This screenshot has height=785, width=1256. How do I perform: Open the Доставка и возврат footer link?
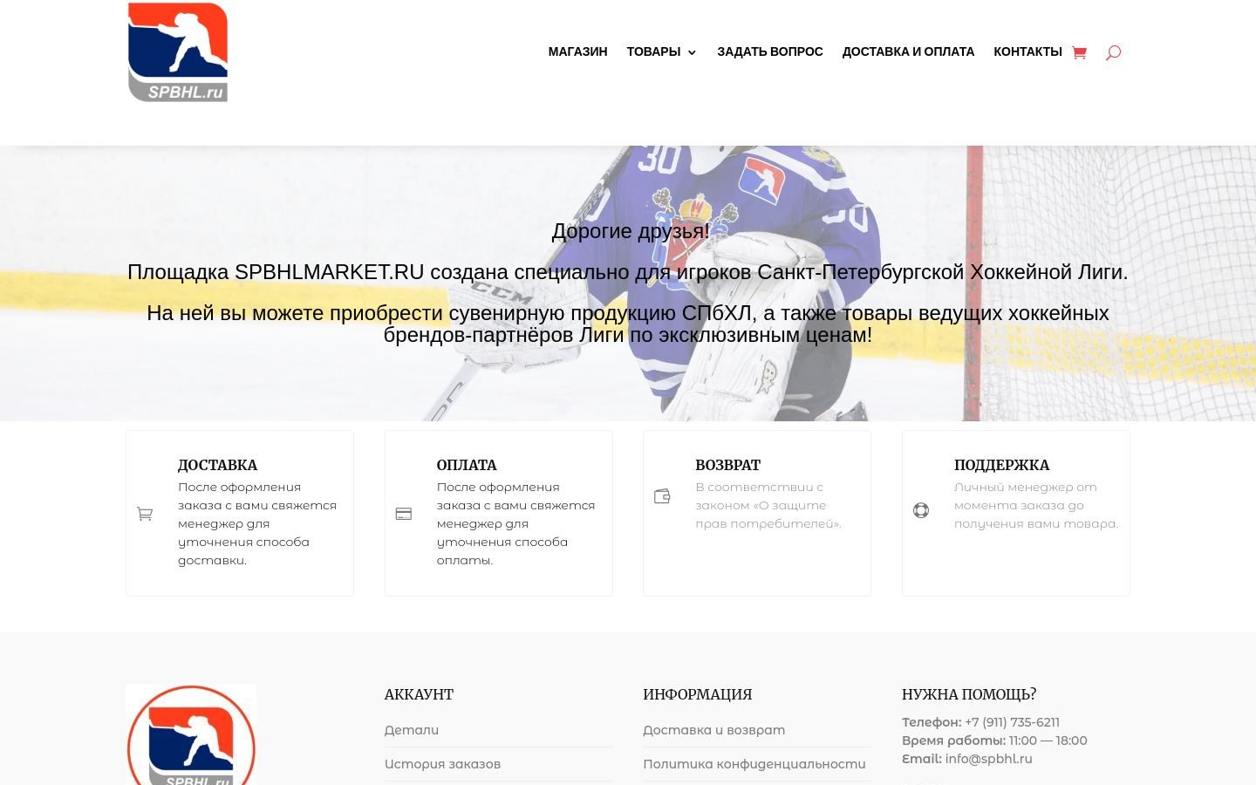pyautogui.click(x=713, y=730)
